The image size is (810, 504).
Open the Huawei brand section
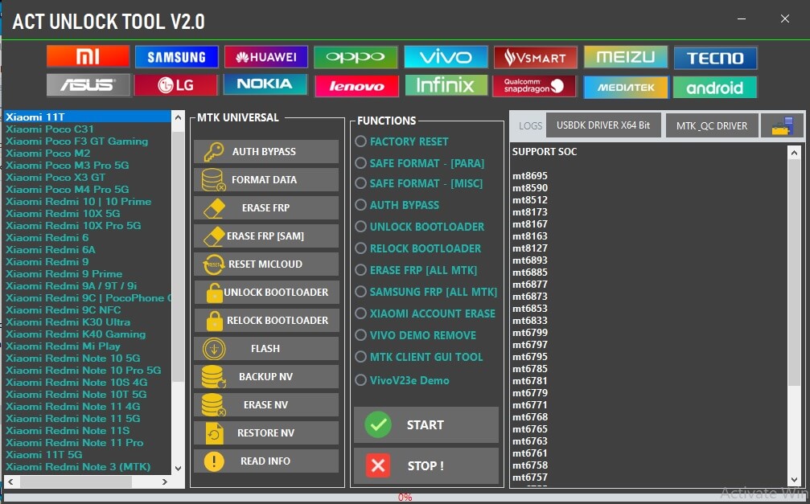click(x=265, y=56)
